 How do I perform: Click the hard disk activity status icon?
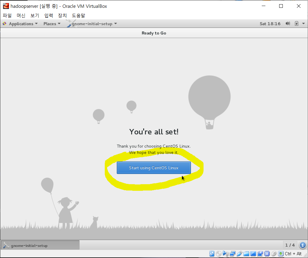(x=212, y=254)
